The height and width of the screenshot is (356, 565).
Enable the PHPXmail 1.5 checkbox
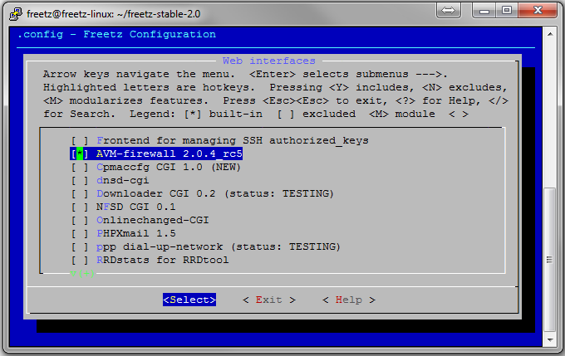click(80, 234)
